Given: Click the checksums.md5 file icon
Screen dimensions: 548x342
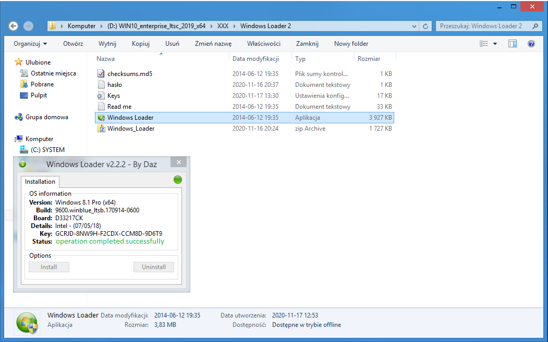Looking at the screenshot, I should (101, 73).
